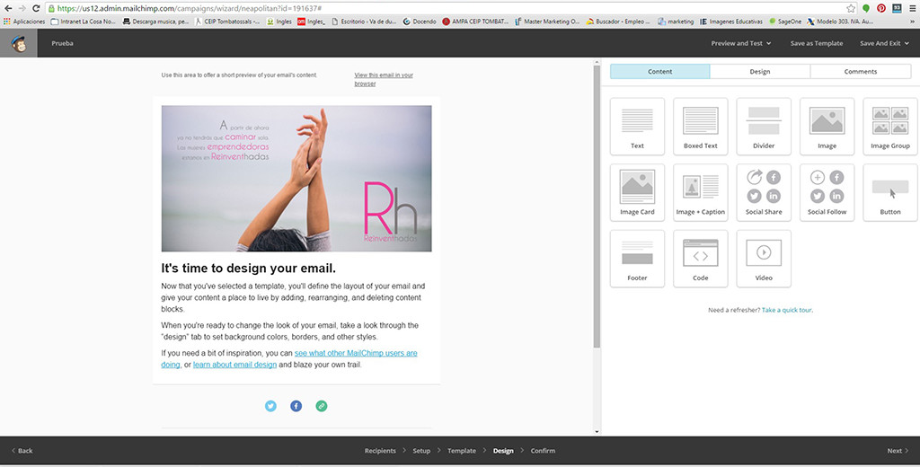Reload the page with browser refresh icon
This screenshot has width=920, height=467.
[x=36, y=8]
